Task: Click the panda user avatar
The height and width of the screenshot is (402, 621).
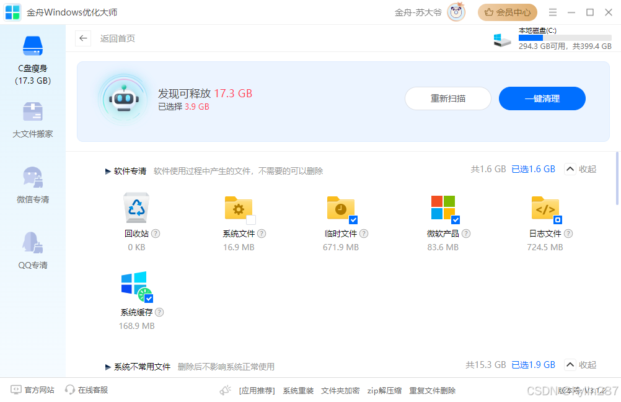Action: [456, 12]
